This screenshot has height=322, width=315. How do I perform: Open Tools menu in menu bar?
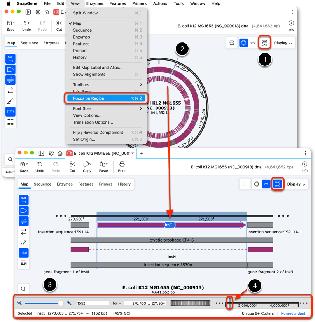pos(178,3)
